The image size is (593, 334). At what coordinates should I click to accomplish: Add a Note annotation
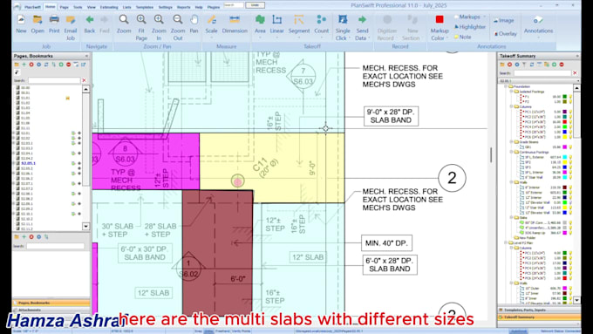click(x=463, y=37)
